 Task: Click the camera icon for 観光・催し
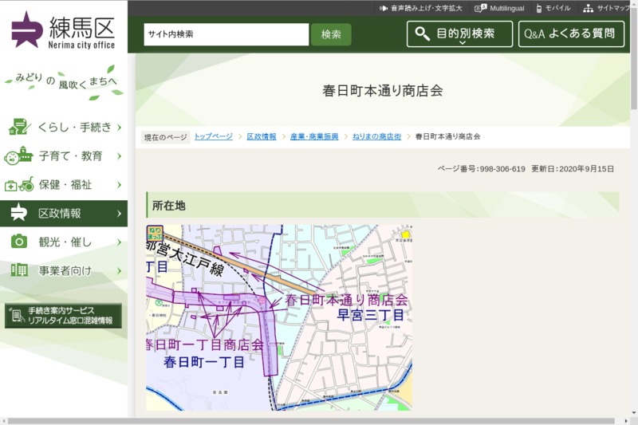(18, 242)
